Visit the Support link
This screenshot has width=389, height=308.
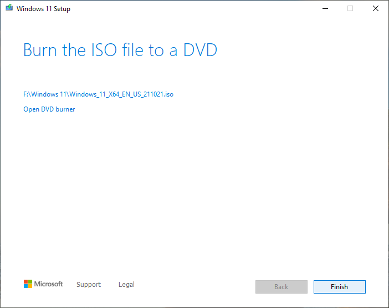[x=89, y=285]
